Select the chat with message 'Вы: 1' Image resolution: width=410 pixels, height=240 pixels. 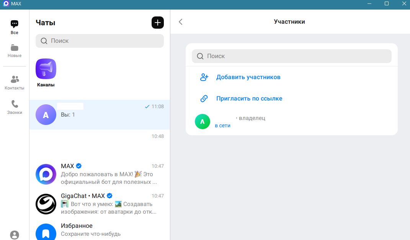(100, 115)
